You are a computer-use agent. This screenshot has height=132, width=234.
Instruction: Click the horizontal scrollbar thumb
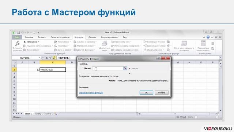click(175, 114)
